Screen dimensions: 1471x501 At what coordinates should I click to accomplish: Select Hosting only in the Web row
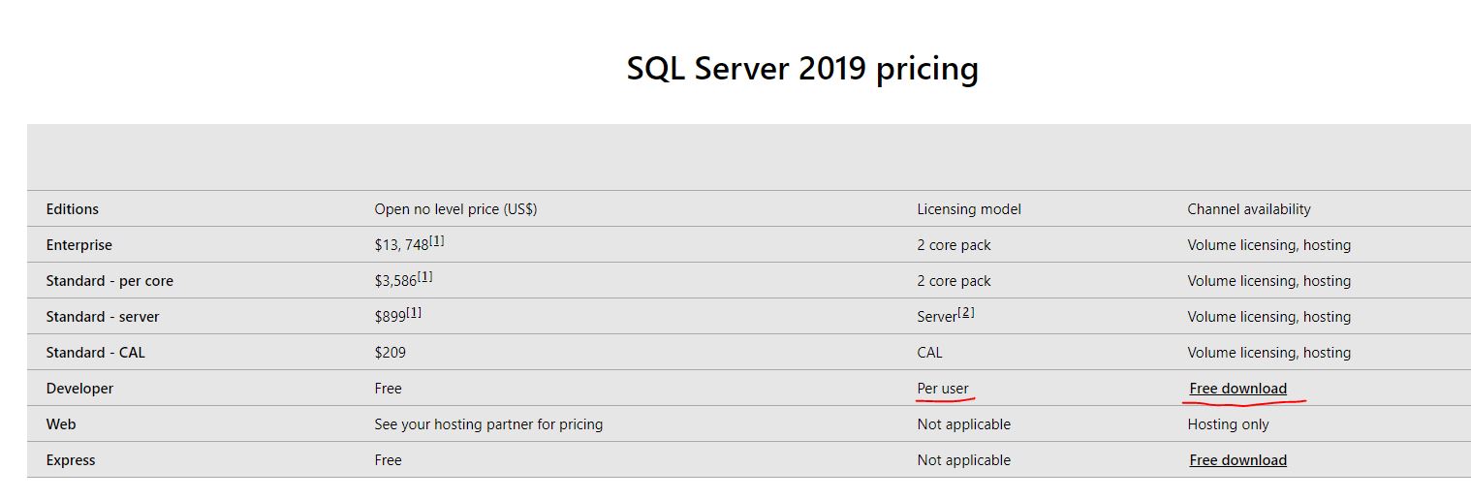pyautogui.click(x=1228, y=424)
